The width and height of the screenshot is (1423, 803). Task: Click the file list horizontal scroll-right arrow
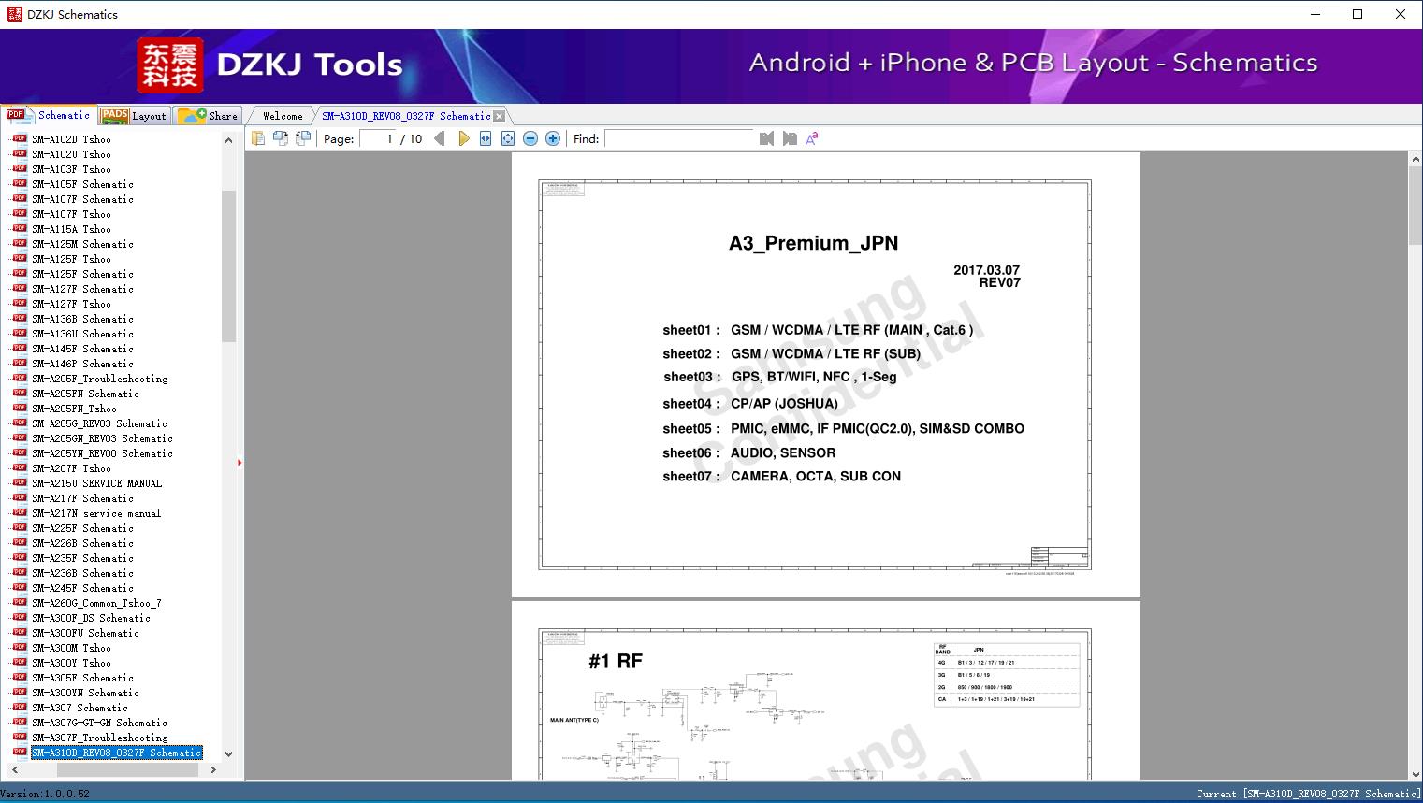(213, 770)
